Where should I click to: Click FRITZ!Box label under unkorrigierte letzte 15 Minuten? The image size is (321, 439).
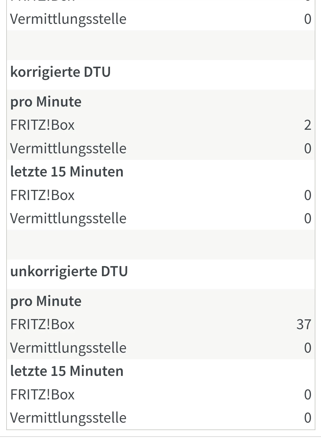[x=42, y=395]
